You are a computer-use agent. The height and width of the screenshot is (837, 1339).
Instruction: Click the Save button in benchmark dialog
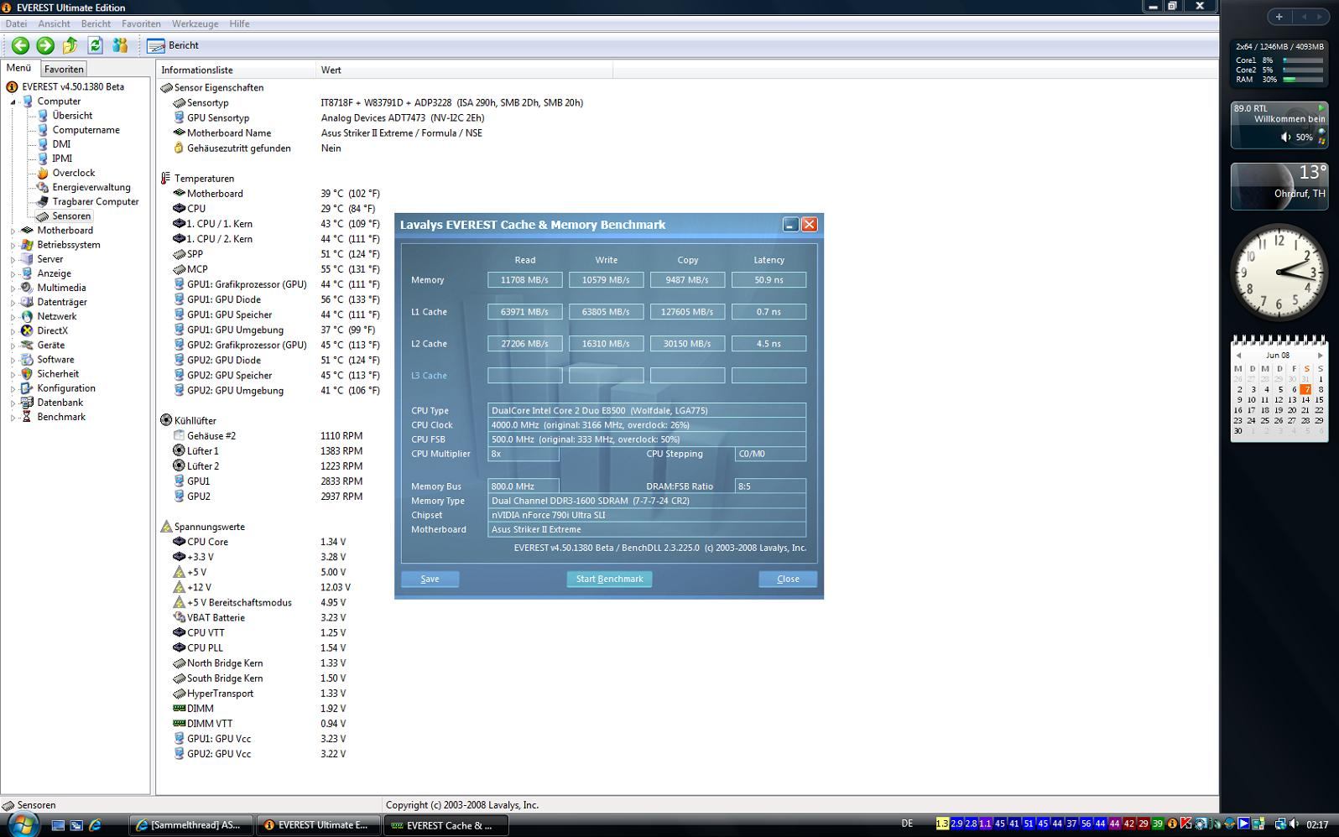(x=430, y=579)
